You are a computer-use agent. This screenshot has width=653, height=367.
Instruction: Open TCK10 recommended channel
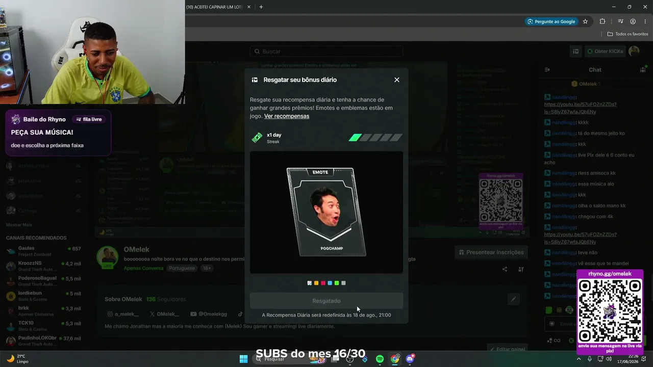click(43, 326)
